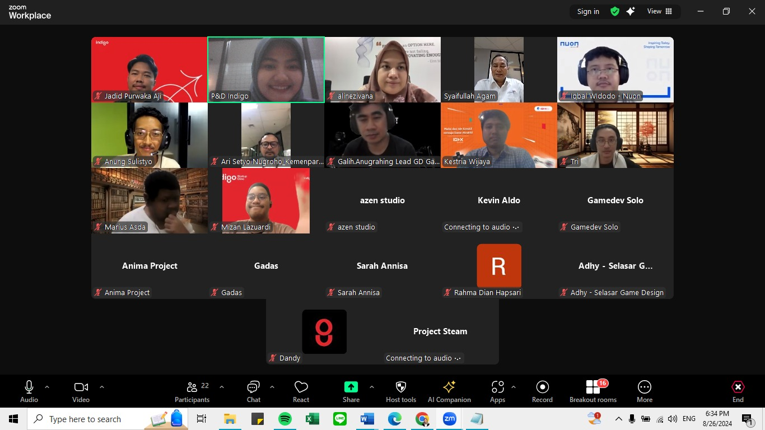
Task: Open the taskbar clock and date
Action: tap(717, 419)
